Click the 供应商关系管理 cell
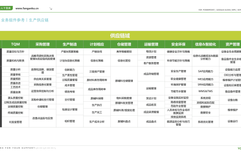The image size is (241, 152). pos(43,79)
